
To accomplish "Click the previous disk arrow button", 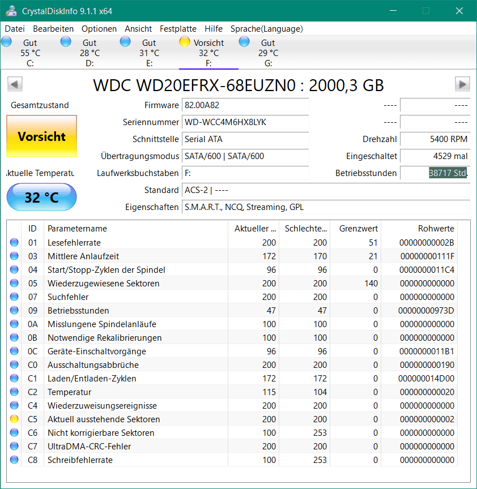I will pyautogui.click(x=15, y=84).
